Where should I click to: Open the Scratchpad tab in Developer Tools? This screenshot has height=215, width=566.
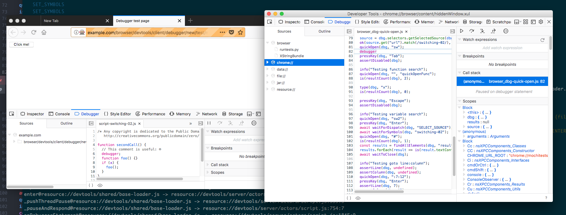coord(499,22)
